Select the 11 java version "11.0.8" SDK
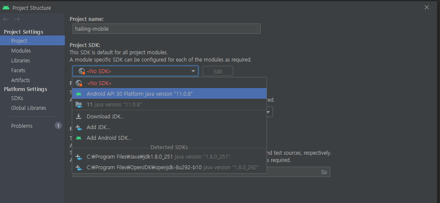Screen dimensions: 440x203 (169, 104)
